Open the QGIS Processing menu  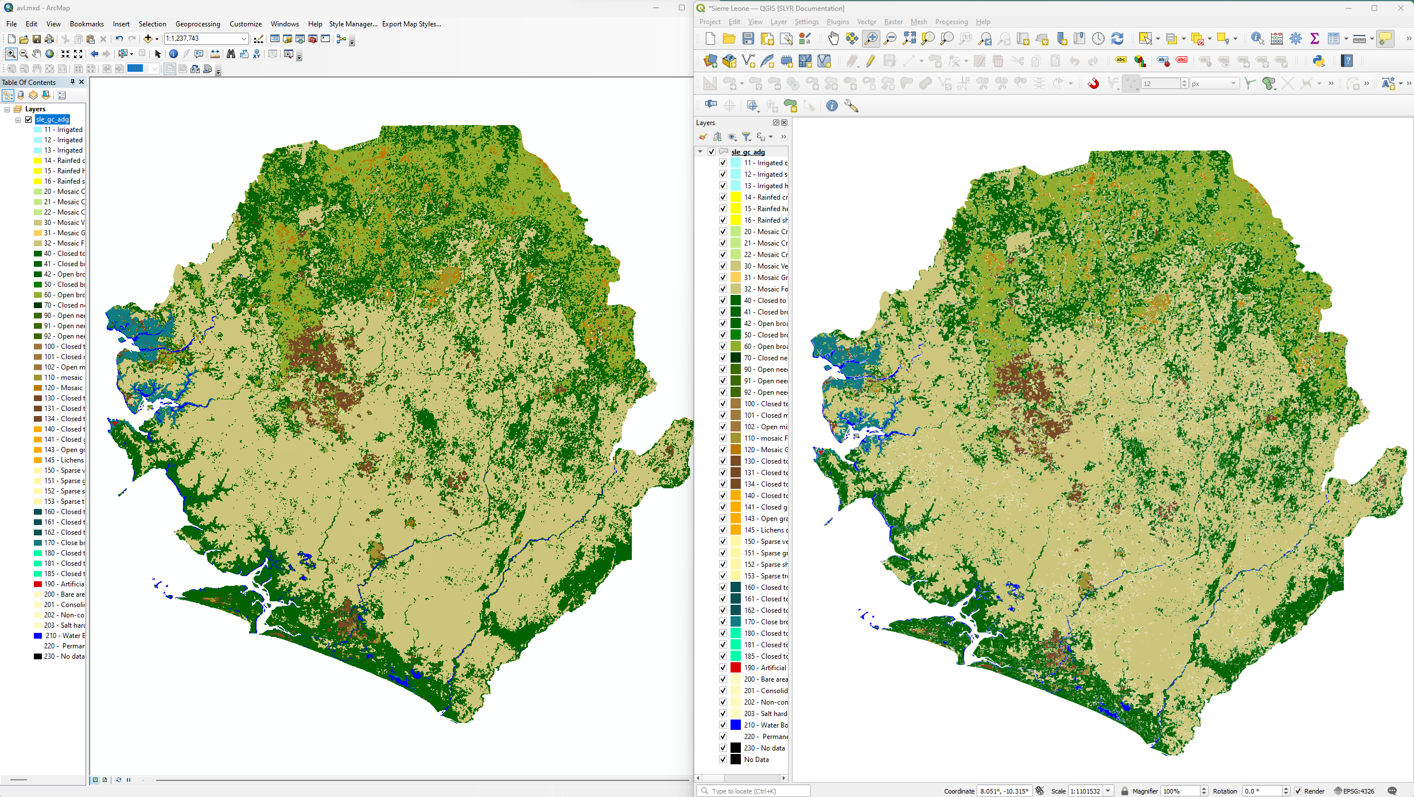[x=951, y=22]
